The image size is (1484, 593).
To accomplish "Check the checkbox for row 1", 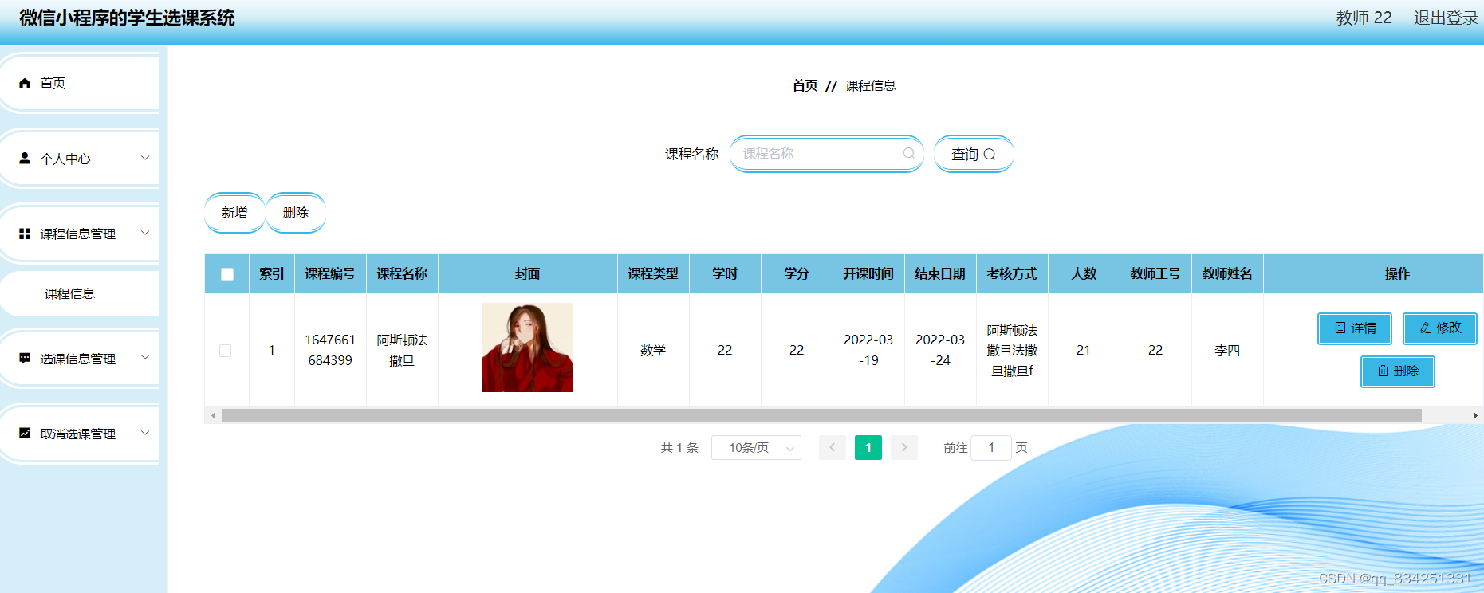I will pos(226,351).
